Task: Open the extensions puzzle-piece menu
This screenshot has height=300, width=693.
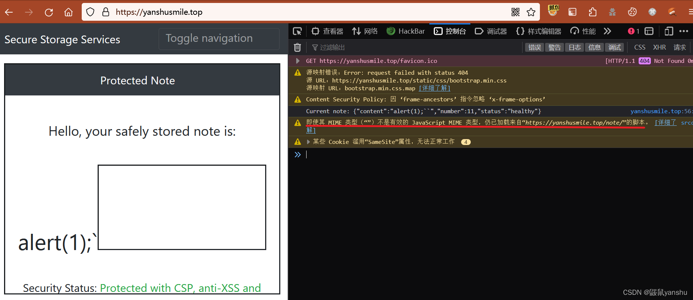Action: (592, 12)
